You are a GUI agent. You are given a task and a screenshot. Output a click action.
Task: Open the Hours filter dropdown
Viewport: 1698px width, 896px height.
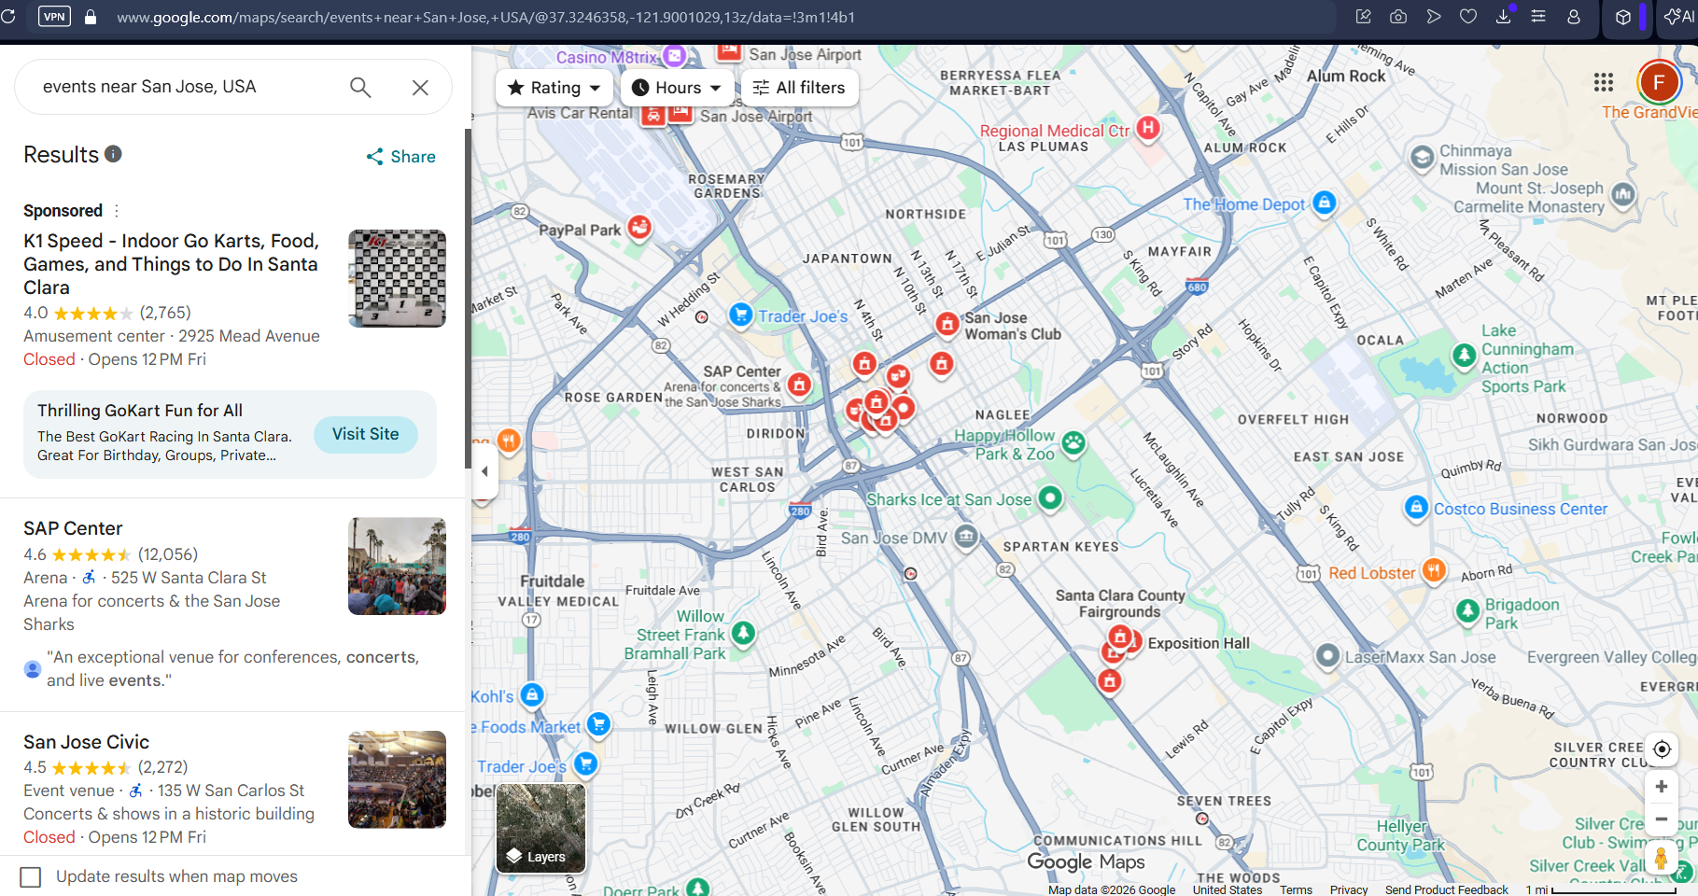pyautogui.click(x=677, y=87)
